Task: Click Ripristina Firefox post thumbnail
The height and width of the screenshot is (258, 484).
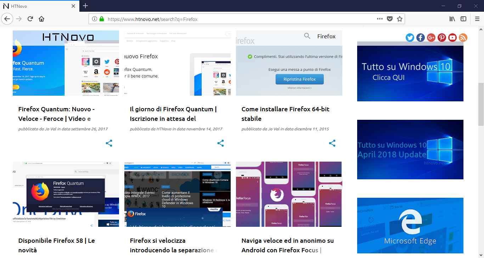Action: (x=289, y=63)
